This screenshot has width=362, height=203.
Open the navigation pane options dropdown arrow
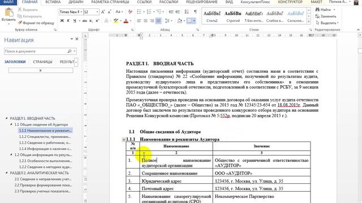tap(72, 39)
